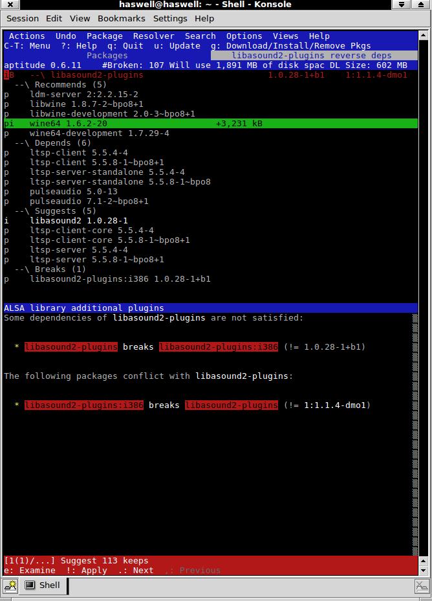Click "Suggest 113 keeps" resolver status
Image resolution: width=432 pixels, height=601 pixels.
pyautogui.click(x=105, y=560)
